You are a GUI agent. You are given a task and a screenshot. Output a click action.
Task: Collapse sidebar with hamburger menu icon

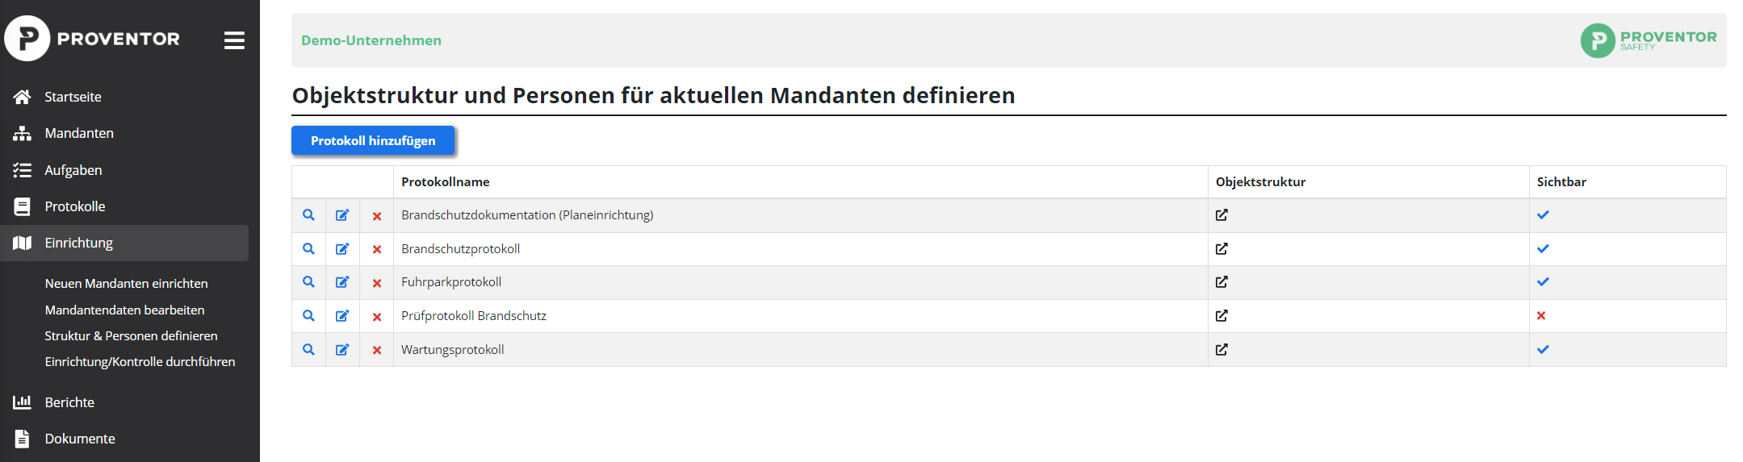234,40
